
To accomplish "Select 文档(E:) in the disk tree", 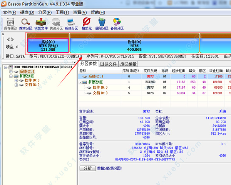I will (x=32, y=85).
